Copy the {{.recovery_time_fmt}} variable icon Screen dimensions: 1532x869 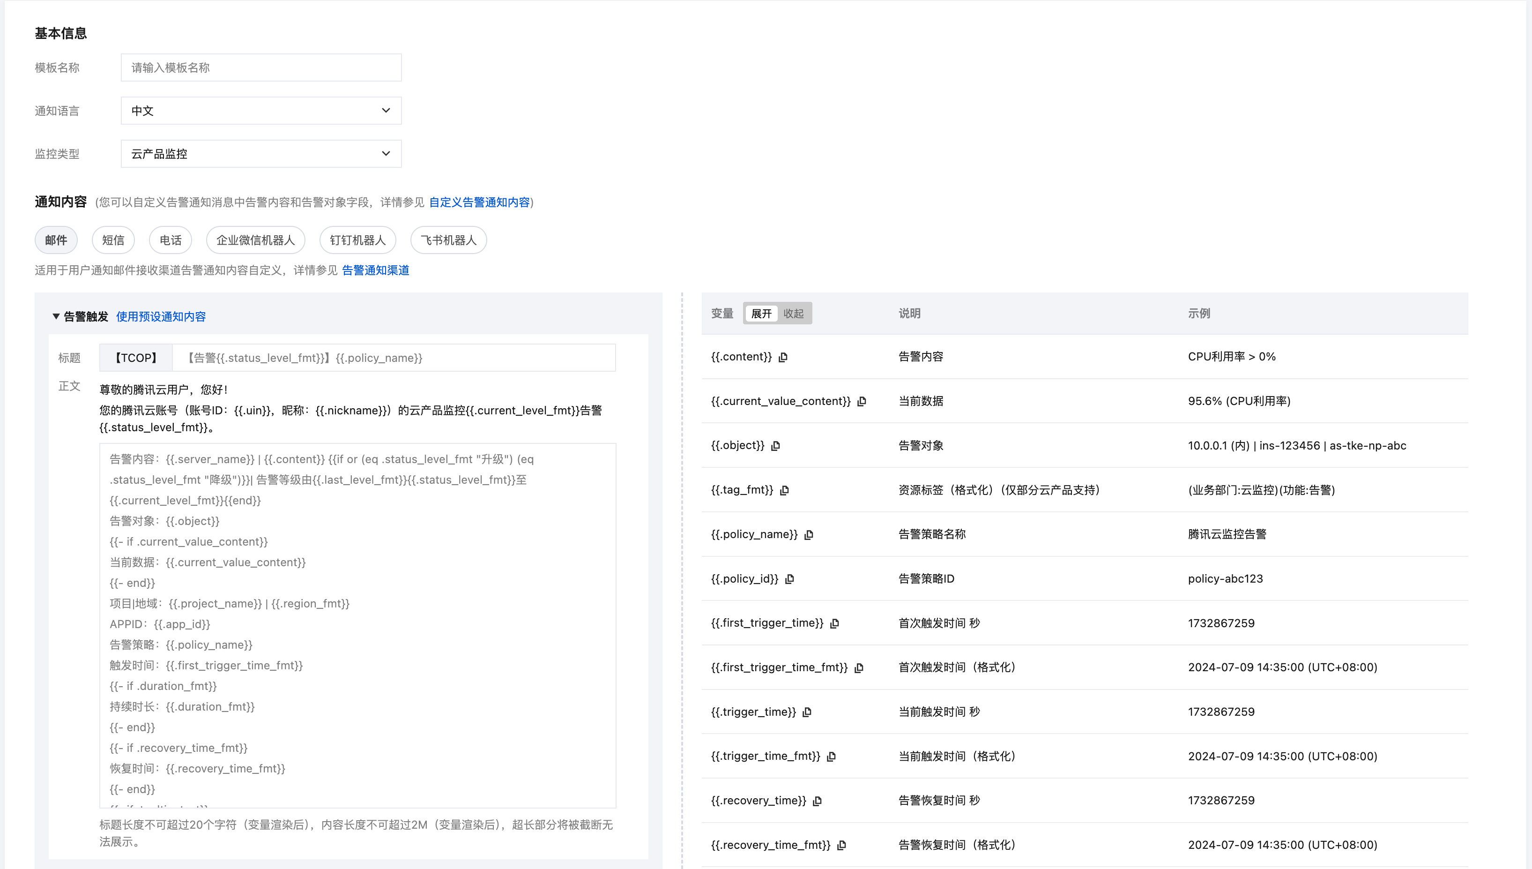842,845
